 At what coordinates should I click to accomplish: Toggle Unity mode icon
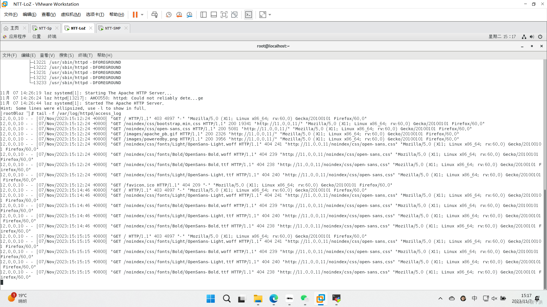pos(234,14)
